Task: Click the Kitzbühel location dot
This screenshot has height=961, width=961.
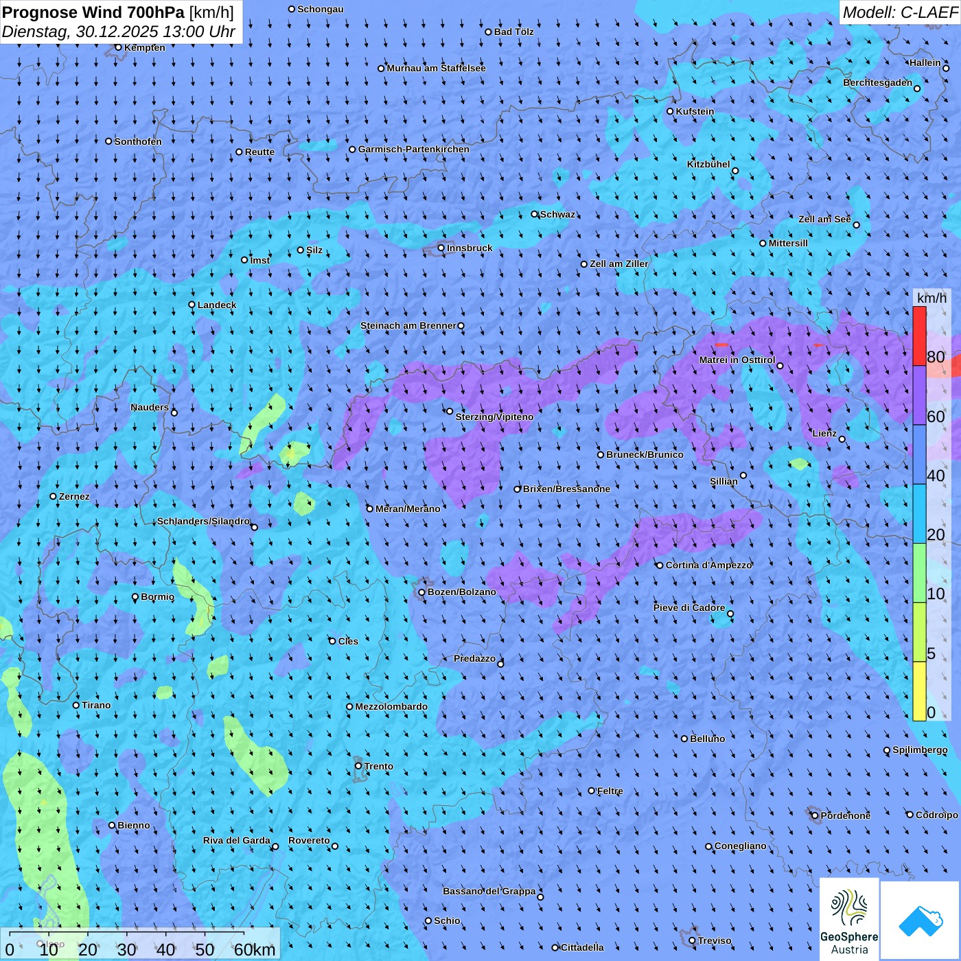Action: (735, 171)
